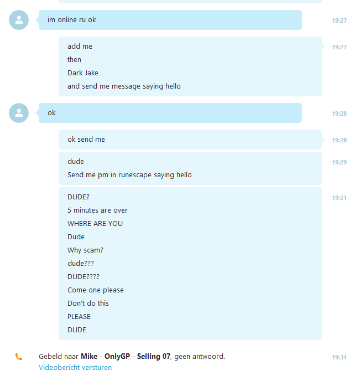Click the 'ok' message bubble at 19:28
355x391 pixels.
coord(170,113)
